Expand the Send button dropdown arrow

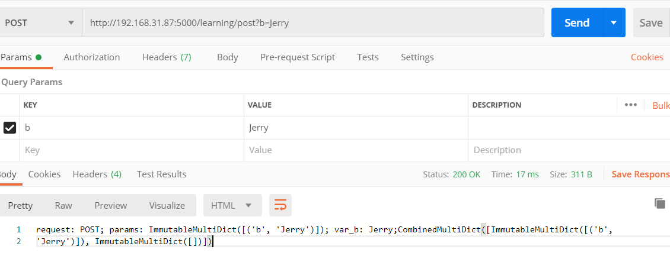coord(614,23)
